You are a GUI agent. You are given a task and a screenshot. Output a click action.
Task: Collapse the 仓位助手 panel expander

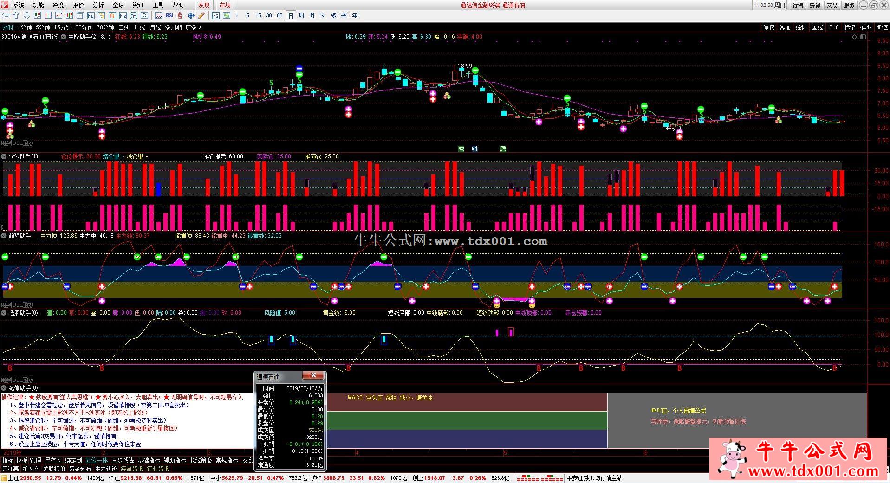click(x=4, y=156)
